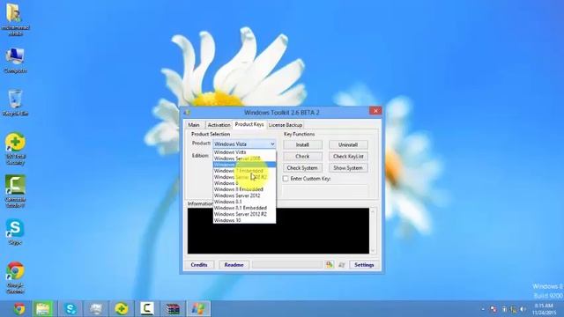
Task: Launch Skype desktop shortcut
Action: click(15, 232)
